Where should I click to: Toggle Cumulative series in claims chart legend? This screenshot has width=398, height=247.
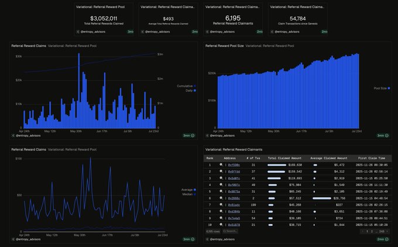186,86
